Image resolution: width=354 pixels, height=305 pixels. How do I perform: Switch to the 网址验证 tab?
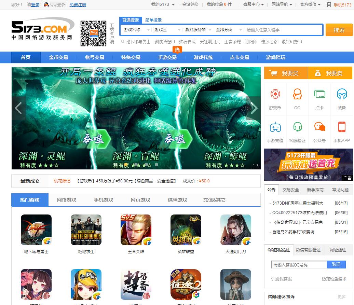(x=338, y=250)
